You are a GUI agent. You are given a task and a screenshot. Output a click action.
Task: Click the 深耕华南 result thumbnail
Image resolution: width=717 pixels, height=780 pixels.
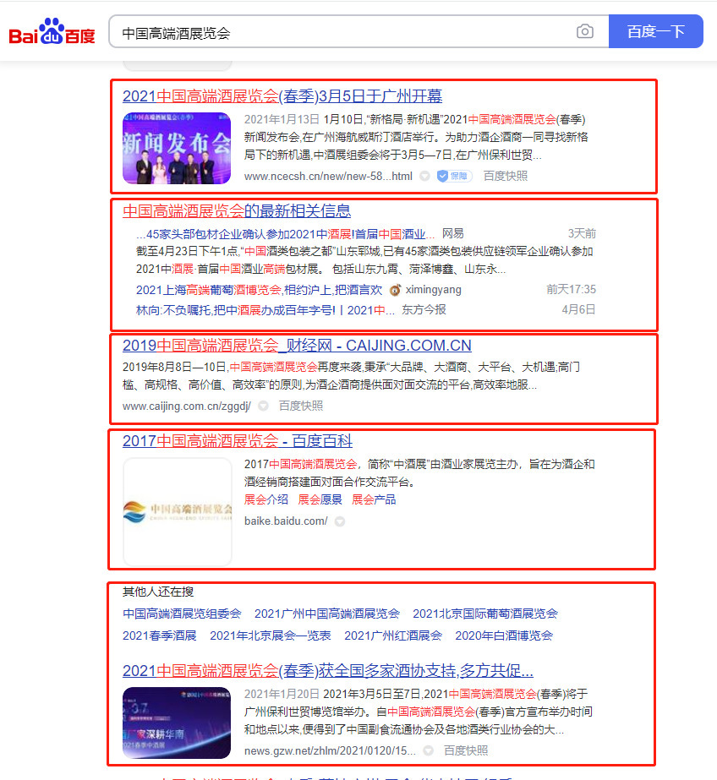point(177,723)
